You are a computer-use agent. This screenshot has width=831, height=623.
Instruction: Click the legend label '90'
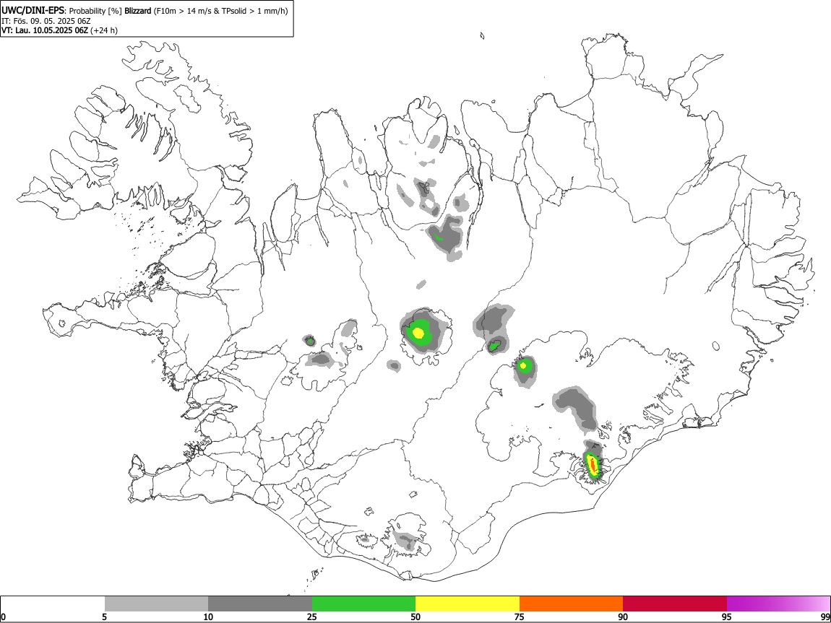[x=623, y=617]
